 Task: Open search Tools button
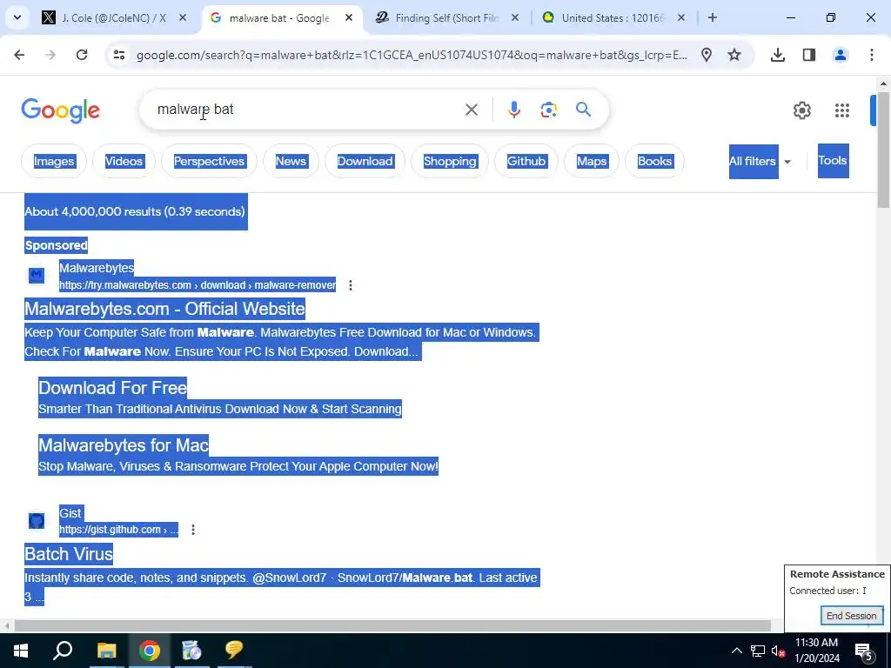click(833, 161)
